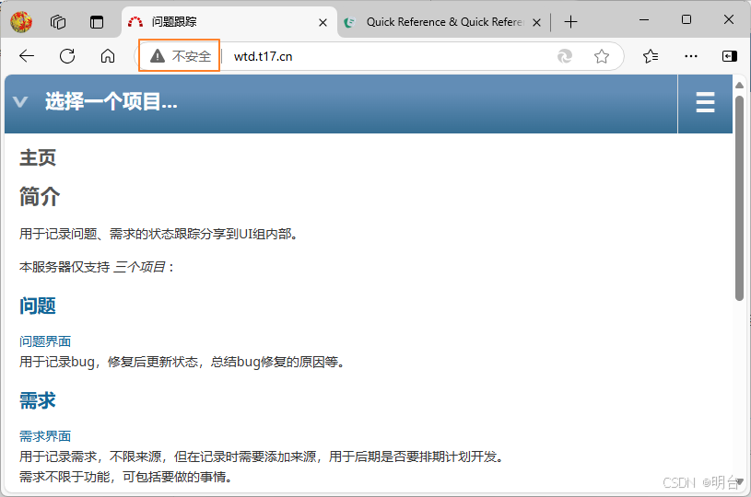Screen dimensions: 751x497
Task: Open the 问题界面 link
Action: point(45,341)
